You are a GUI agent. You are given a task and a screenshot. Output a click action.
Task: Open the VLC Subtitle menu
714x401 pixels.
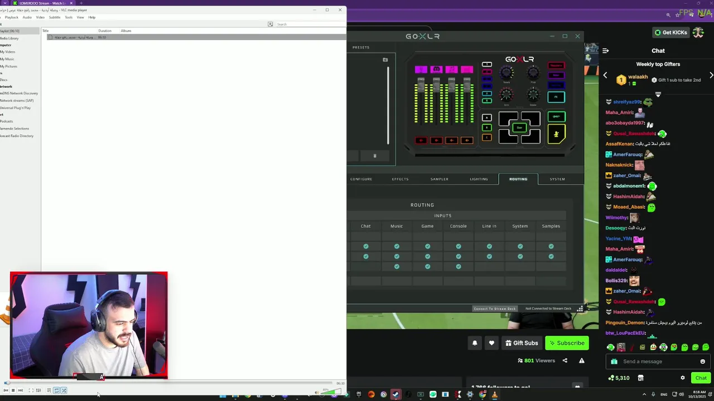[x=54, y=17]
